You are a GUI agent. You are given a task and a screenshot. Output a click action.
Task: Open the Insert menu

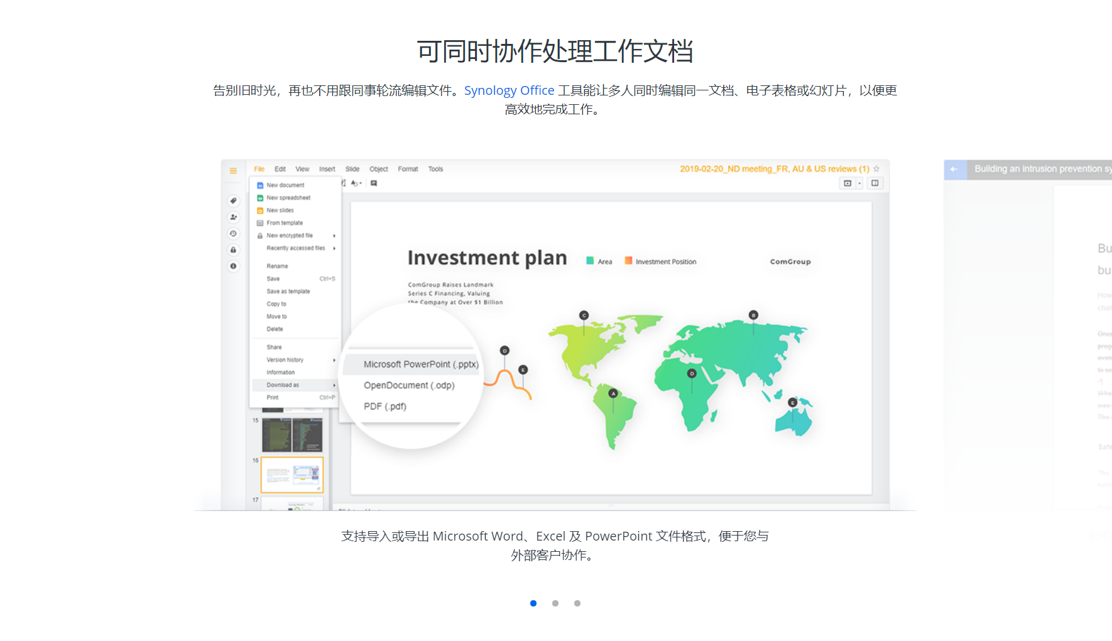(x=327, y=169)
